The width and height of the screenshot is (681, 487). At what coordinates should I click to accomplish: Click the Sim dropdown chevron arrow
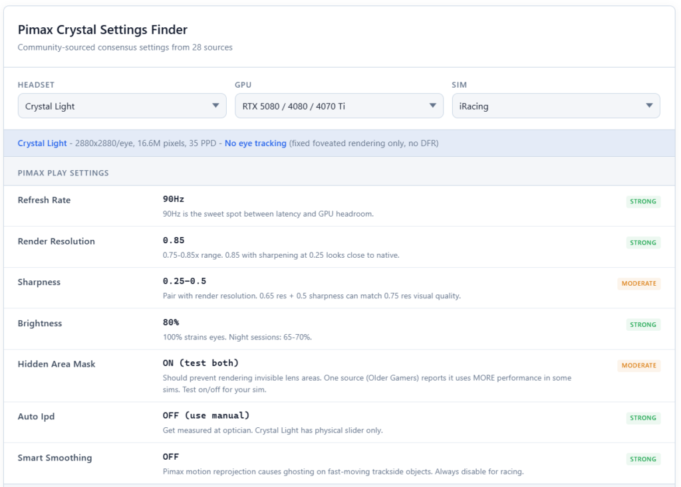pyautogui.click(x=650, y=105)
